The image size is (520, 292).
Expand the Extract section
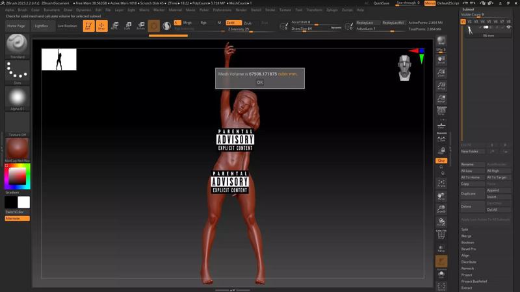(x=467, y=287)
